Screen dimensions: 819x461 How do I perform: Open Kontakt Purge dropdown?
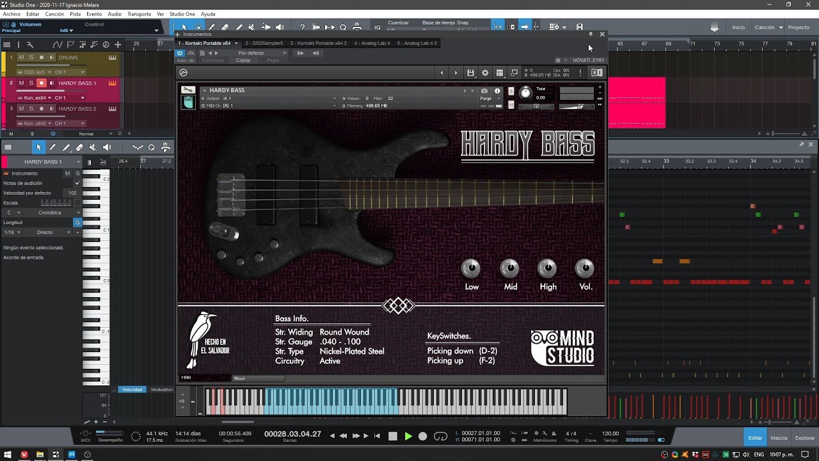[488, 99]
